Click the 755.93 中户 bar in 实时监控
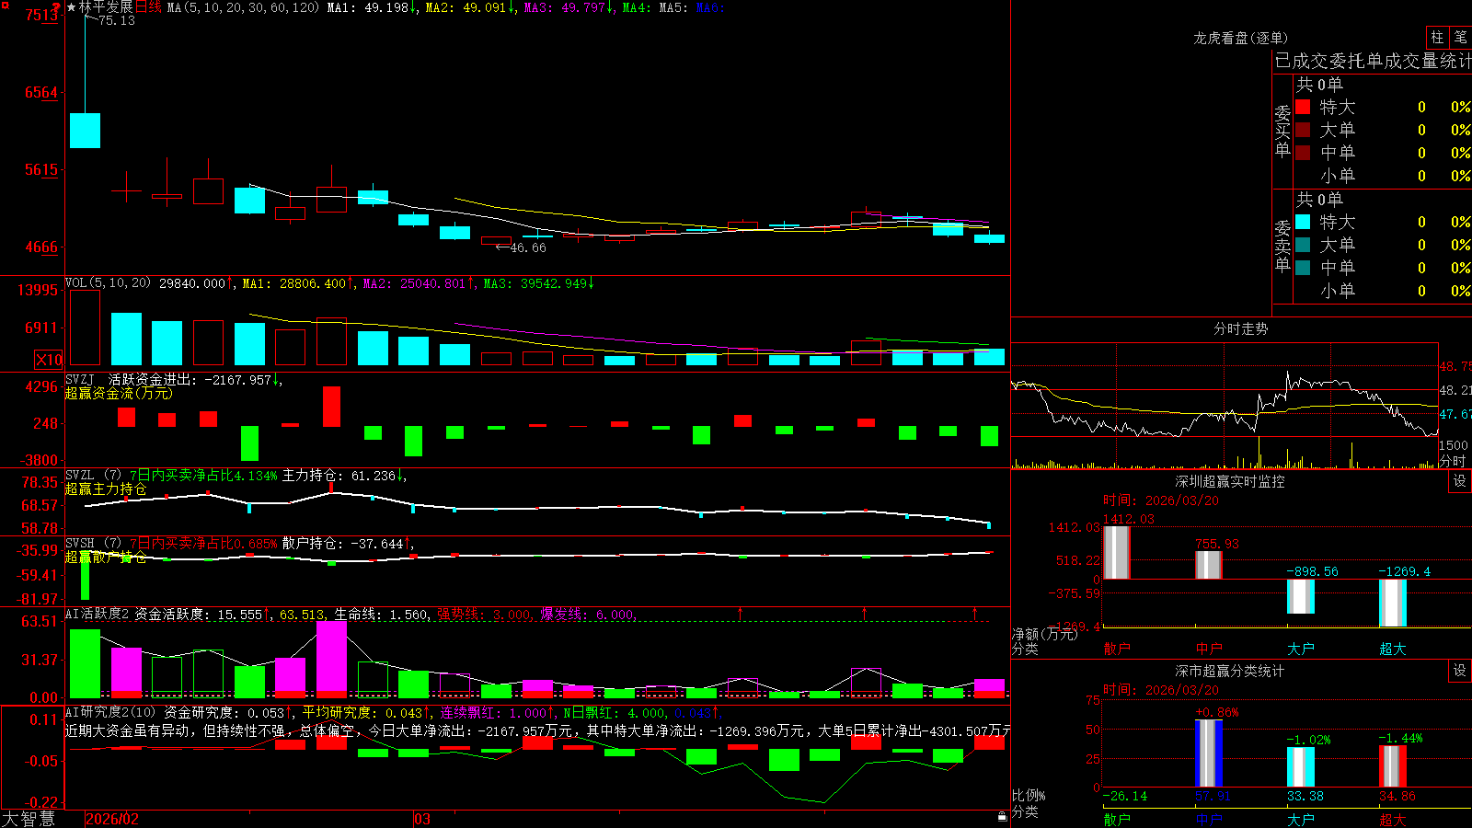 pyautogui.click(x=1209, y=565)
